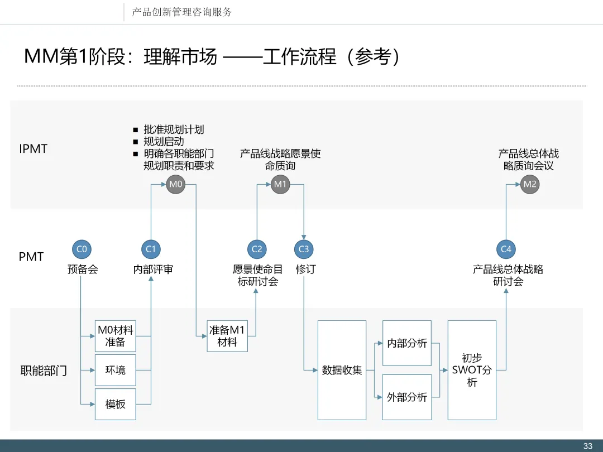Select the 数据收集 box

tap(342, 370)
